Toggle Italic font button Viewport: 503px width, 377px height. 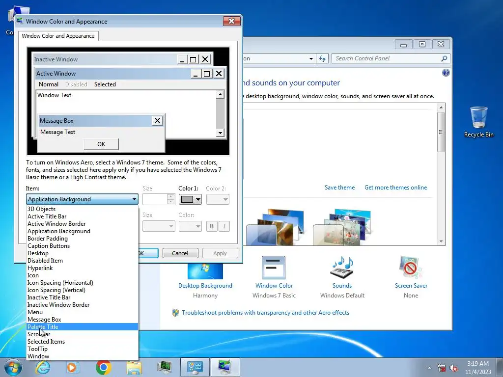coord(224,226)
